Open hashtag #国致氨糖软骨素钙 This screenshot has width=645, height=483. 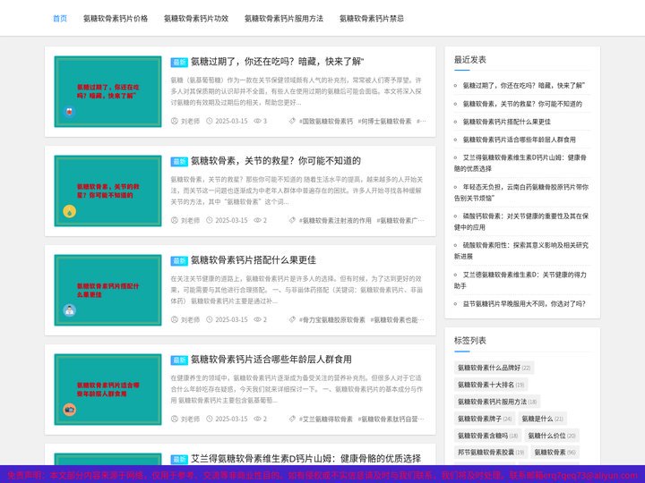tap(326, 121)
